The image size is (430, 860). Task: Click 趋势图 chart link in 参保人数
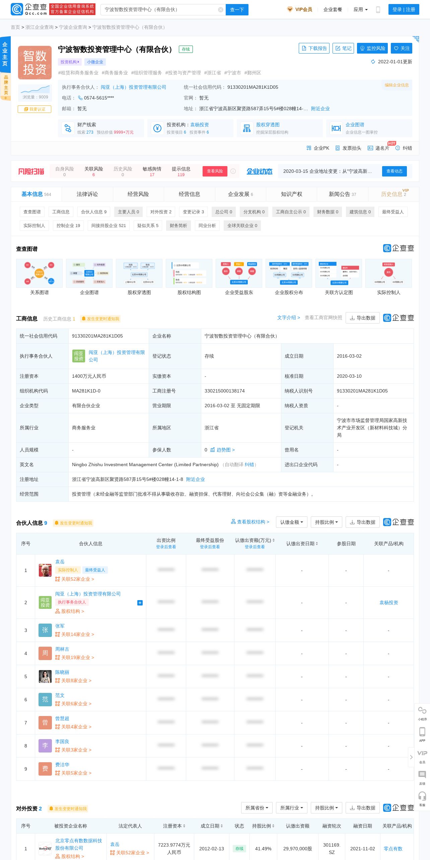(x=222, y=450)
